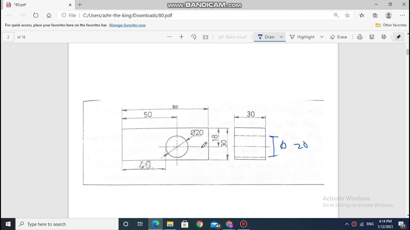Refresh the PDF page
The width and height of the screenshot is (410, 230).
tap(36, 15)
